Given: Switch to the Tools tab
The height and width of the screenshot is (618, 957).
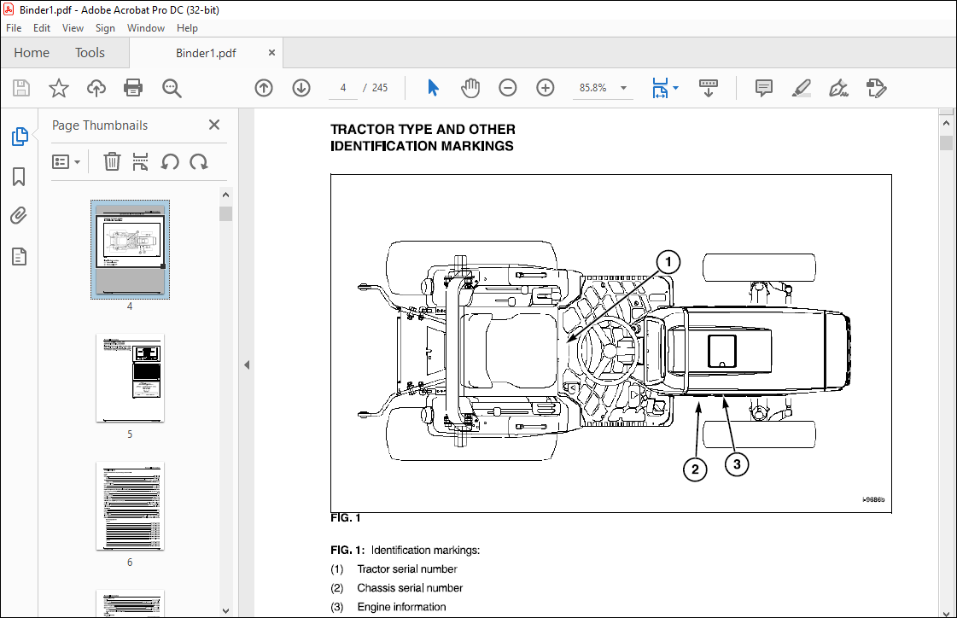Looking at the screenshot, I should point(90,52).
